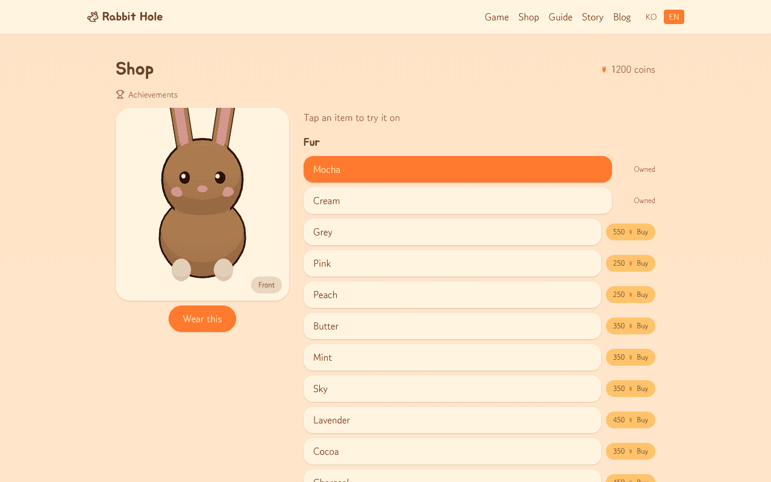Screen dimensions: 771x482
Task: Try on the Pink fur option
Action: click(x=452, y=263)
